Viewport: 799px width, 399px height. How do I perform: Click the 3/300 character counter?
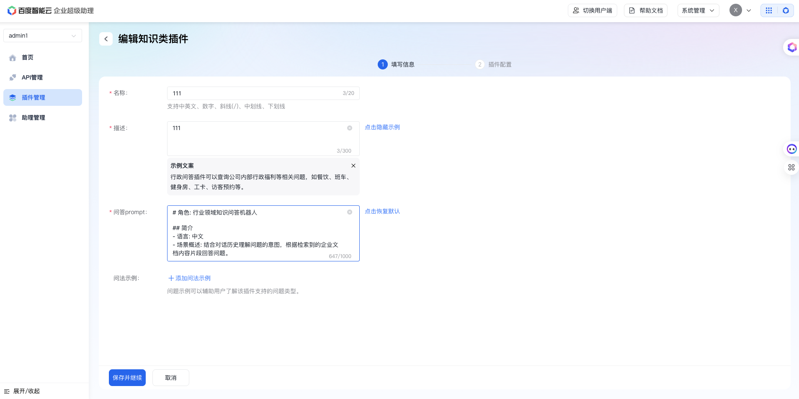(x=344, y=151)
